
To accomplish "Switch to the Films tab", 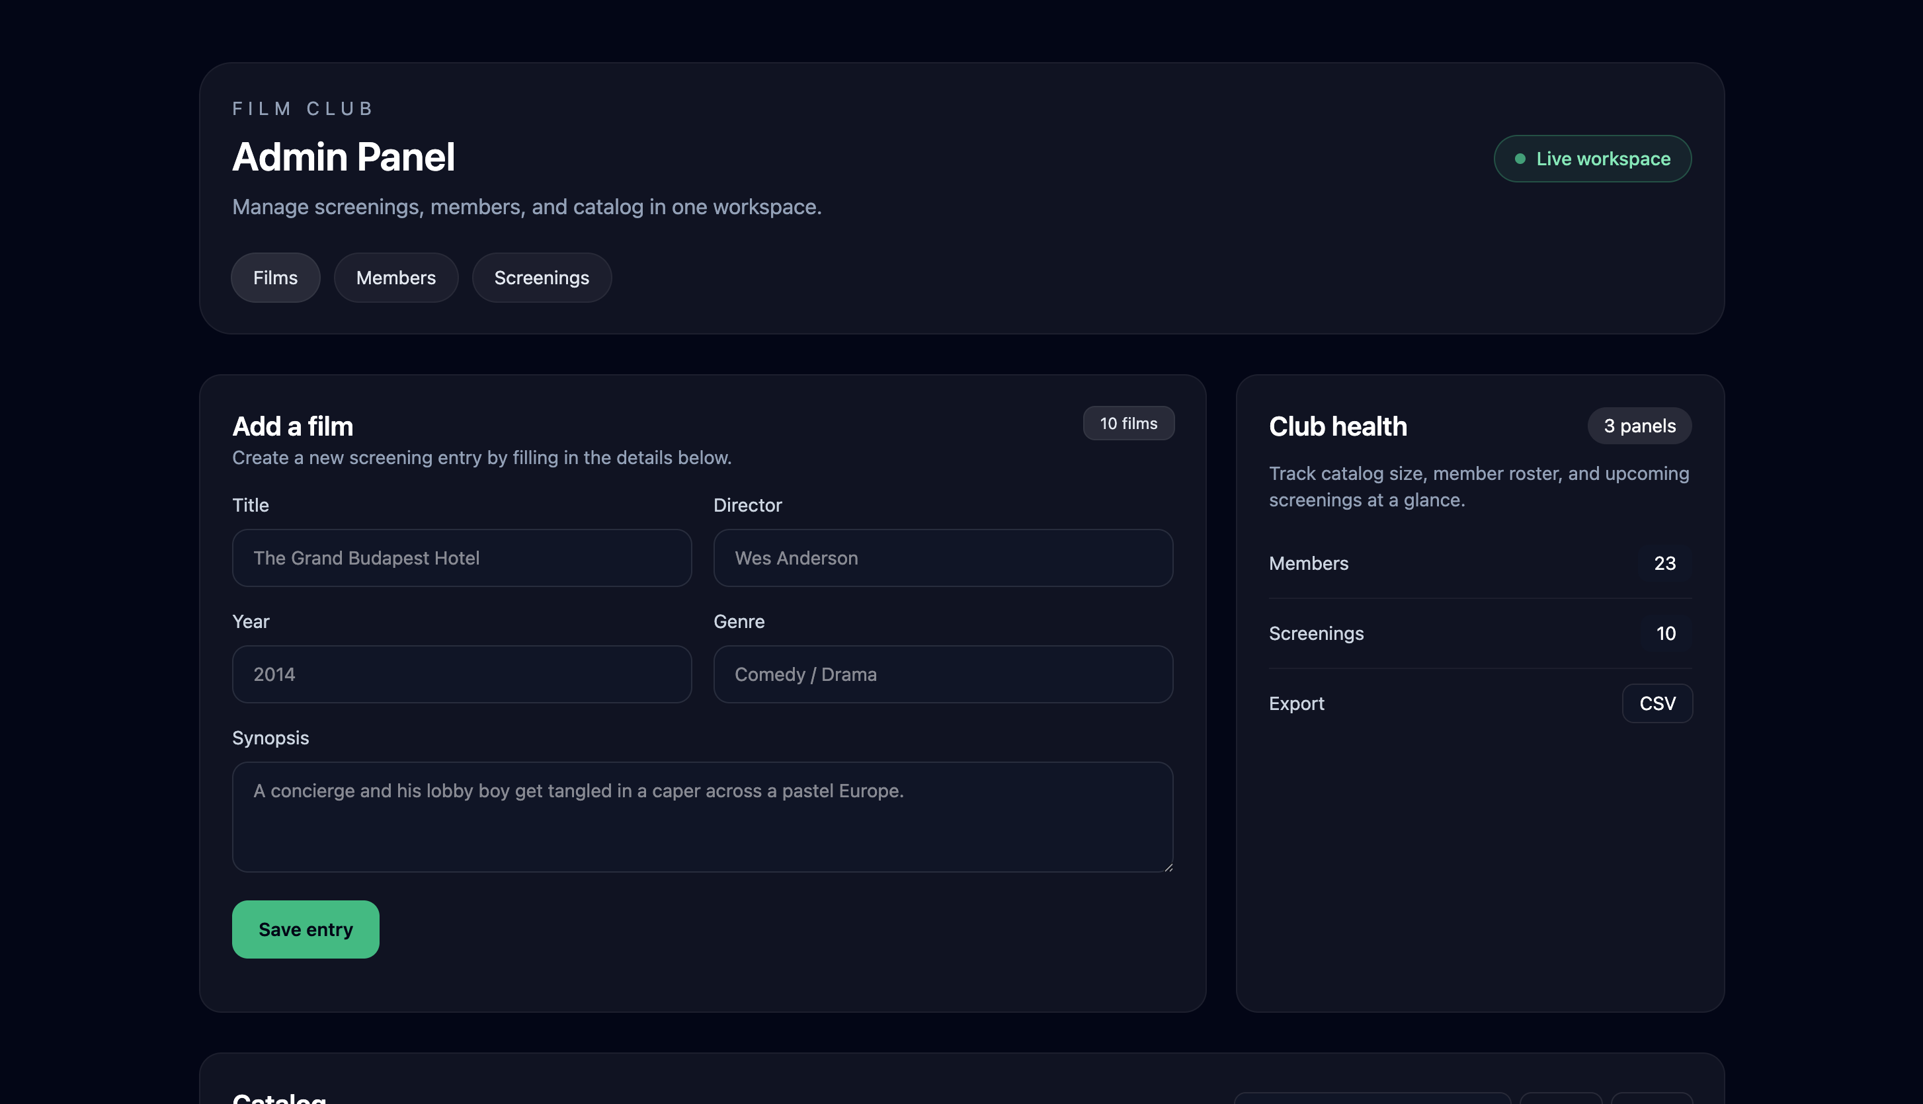I will click(275, 278).
